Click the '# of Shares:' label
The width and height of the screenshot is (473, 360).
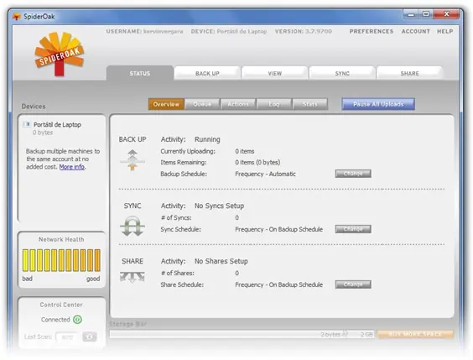click(178, 273)
